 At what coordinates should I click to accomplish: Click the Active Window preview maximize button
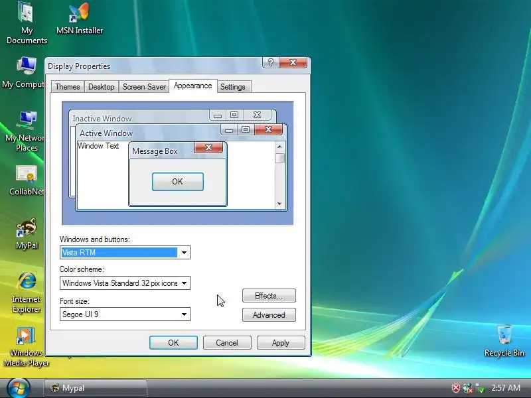coord(246,129)
